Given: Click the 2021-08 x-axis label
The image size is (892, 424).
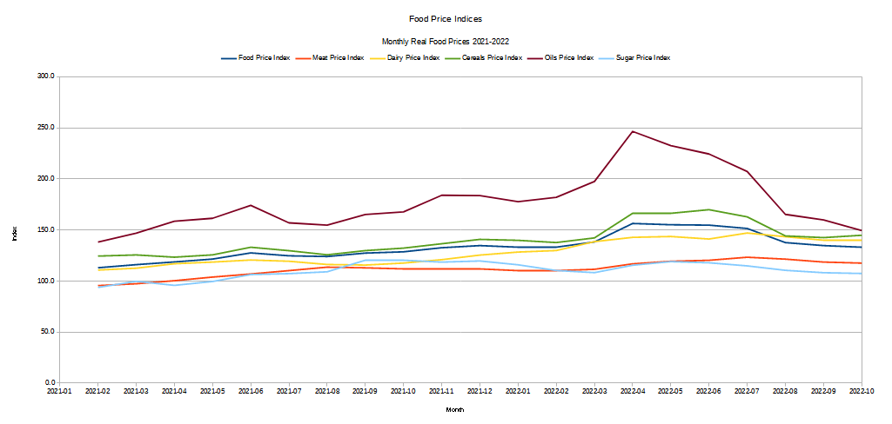Looking at the screenshot, I should pos(327,392).
